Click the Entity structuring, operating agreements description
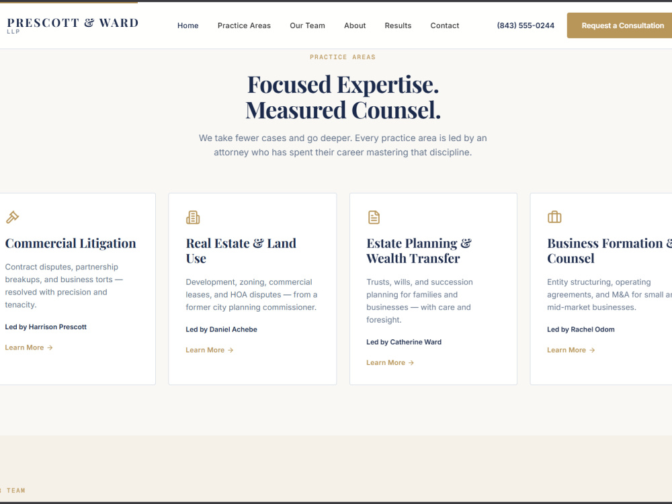Viewport: 672px width, 504px height. (x=610, y=294)
